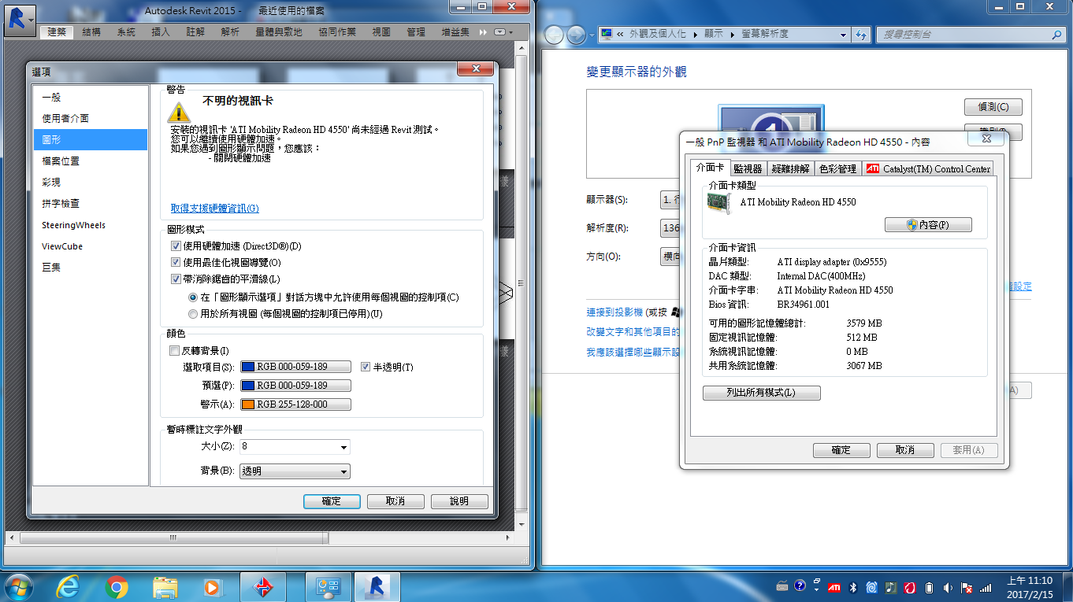The height and width of the screenshot is (602, 1073).
Task: Open the volume speaker tray icon
Action: point(948,587)
